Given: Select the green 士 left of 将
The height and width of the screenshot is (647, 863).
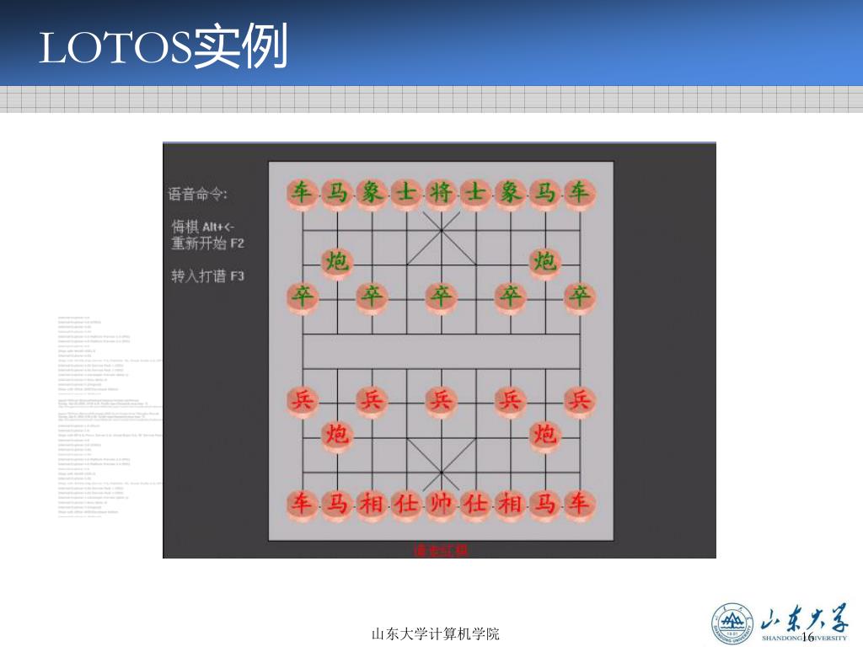Looking at the screenshot, I should (x=406, y=195).
